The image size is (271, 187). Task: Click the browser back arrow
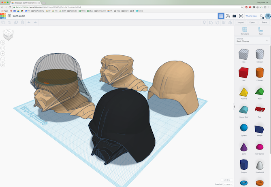pos(2,7)
